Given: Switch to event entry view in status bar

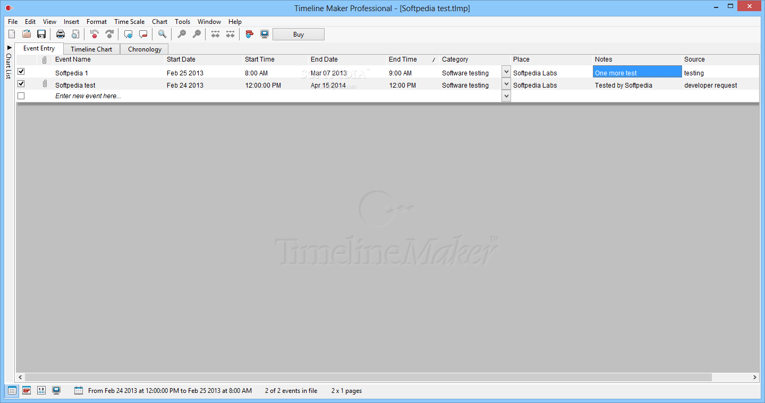Looking at the screenshot, I should (x=12, y=390).
